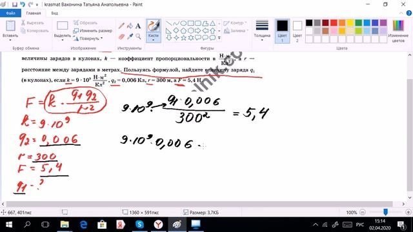This screenshot has height=232, width=413.
Task: Open the Select (Выделить) dropdown arrow
Action: [x=63, y=40]
